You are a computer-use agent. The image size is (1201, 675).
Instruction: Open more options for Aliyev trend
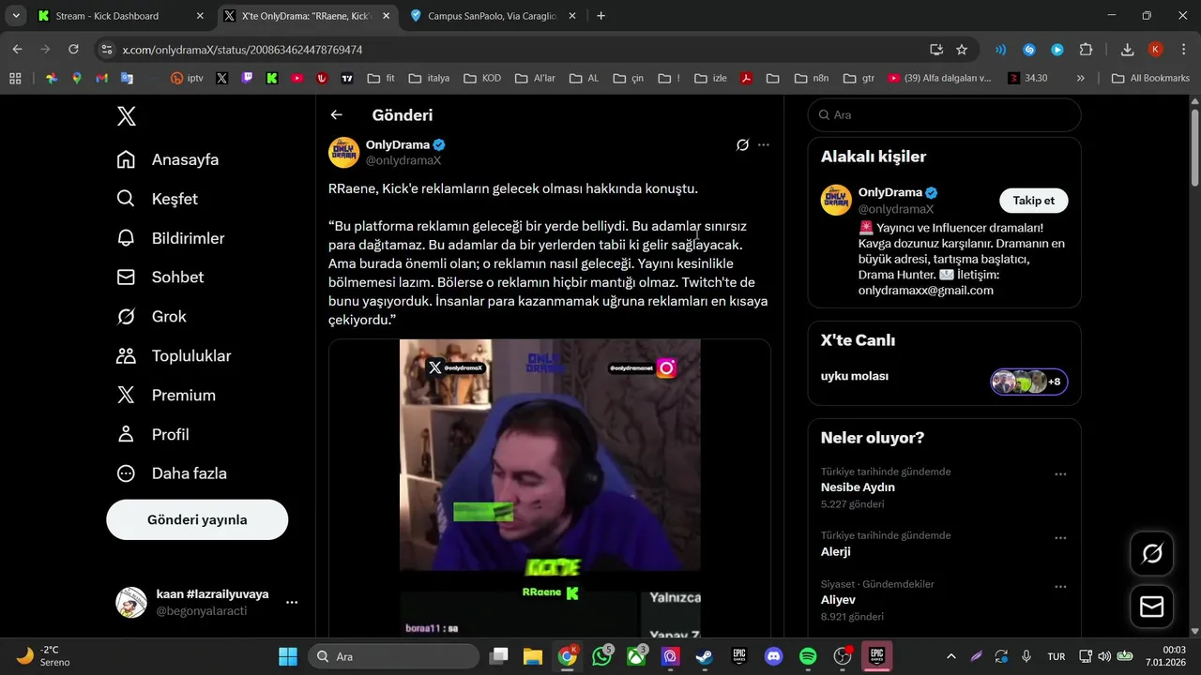click(x=1060, y=587)
